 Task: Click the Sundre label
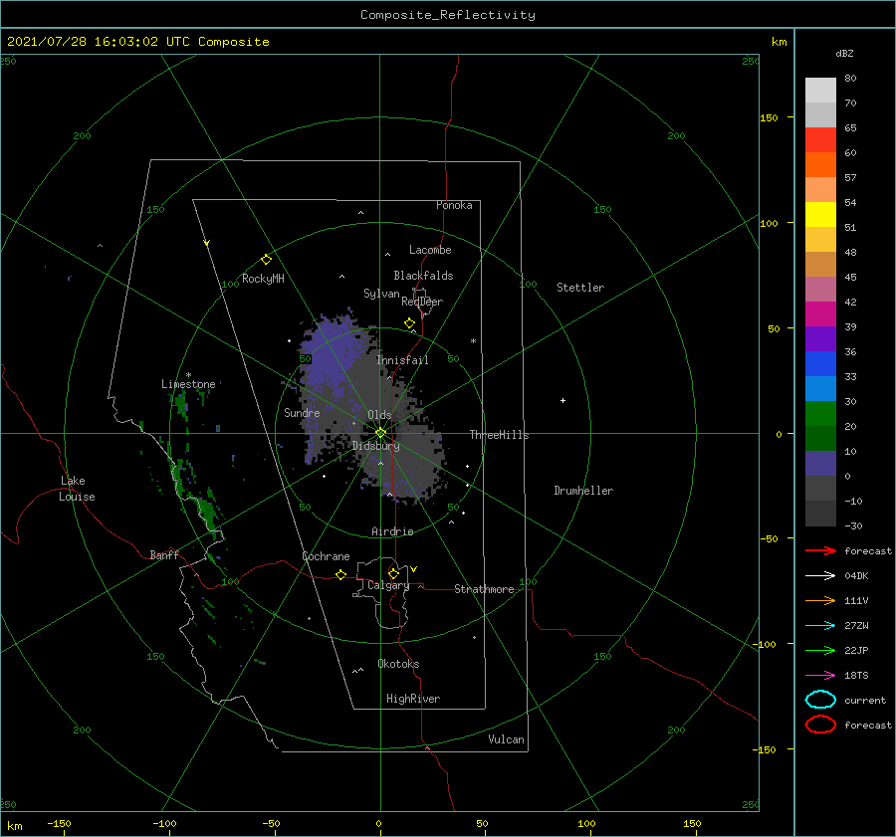(x=302, y=412)
